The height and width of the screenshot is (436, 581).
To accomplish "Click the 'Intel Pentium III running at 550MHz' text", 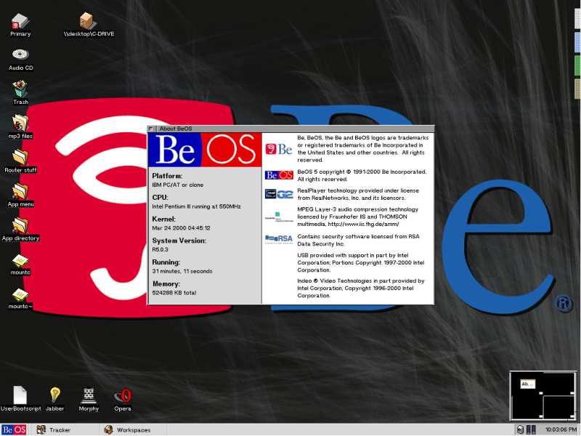I will [x=196, y=206].
